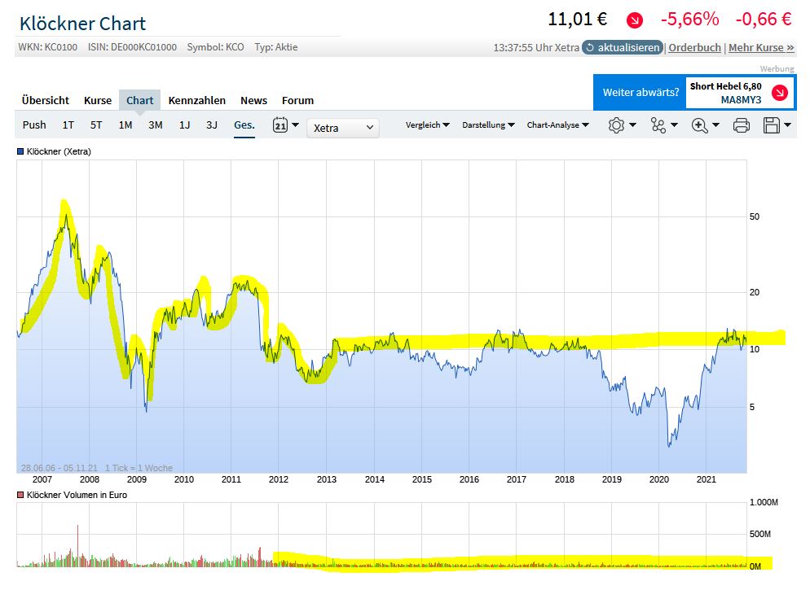Click the Weiter abwärts? banner
This screenshot has width=810, height=590.
(641, 92)
